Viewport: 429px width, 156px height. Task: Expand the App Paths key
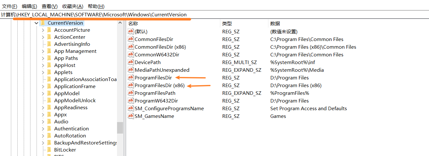43,58
